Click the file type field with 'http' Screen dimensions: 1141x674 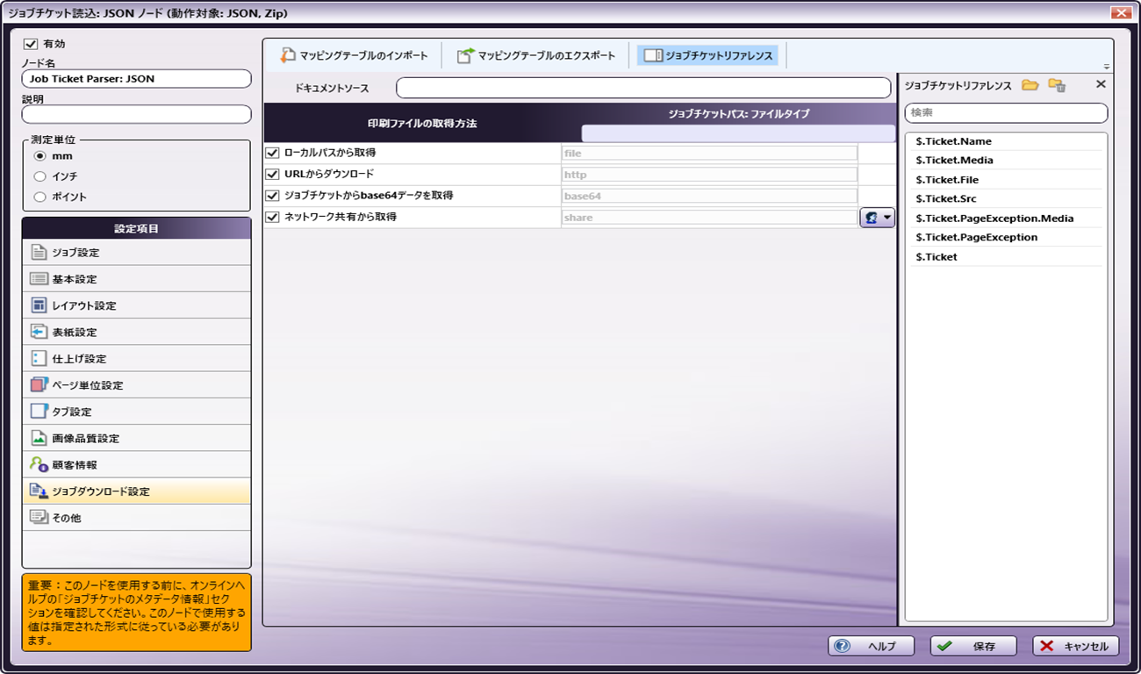coord(709,175)
